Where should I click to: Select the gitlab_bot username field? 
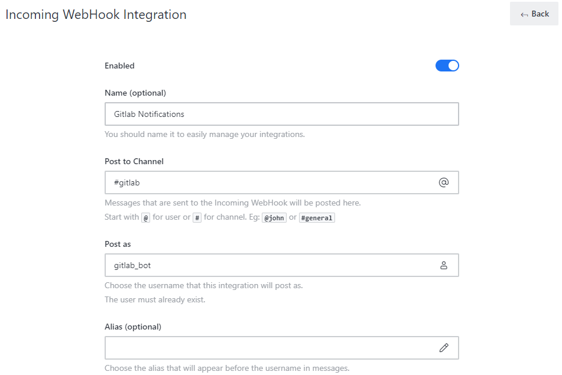[266, 265]
